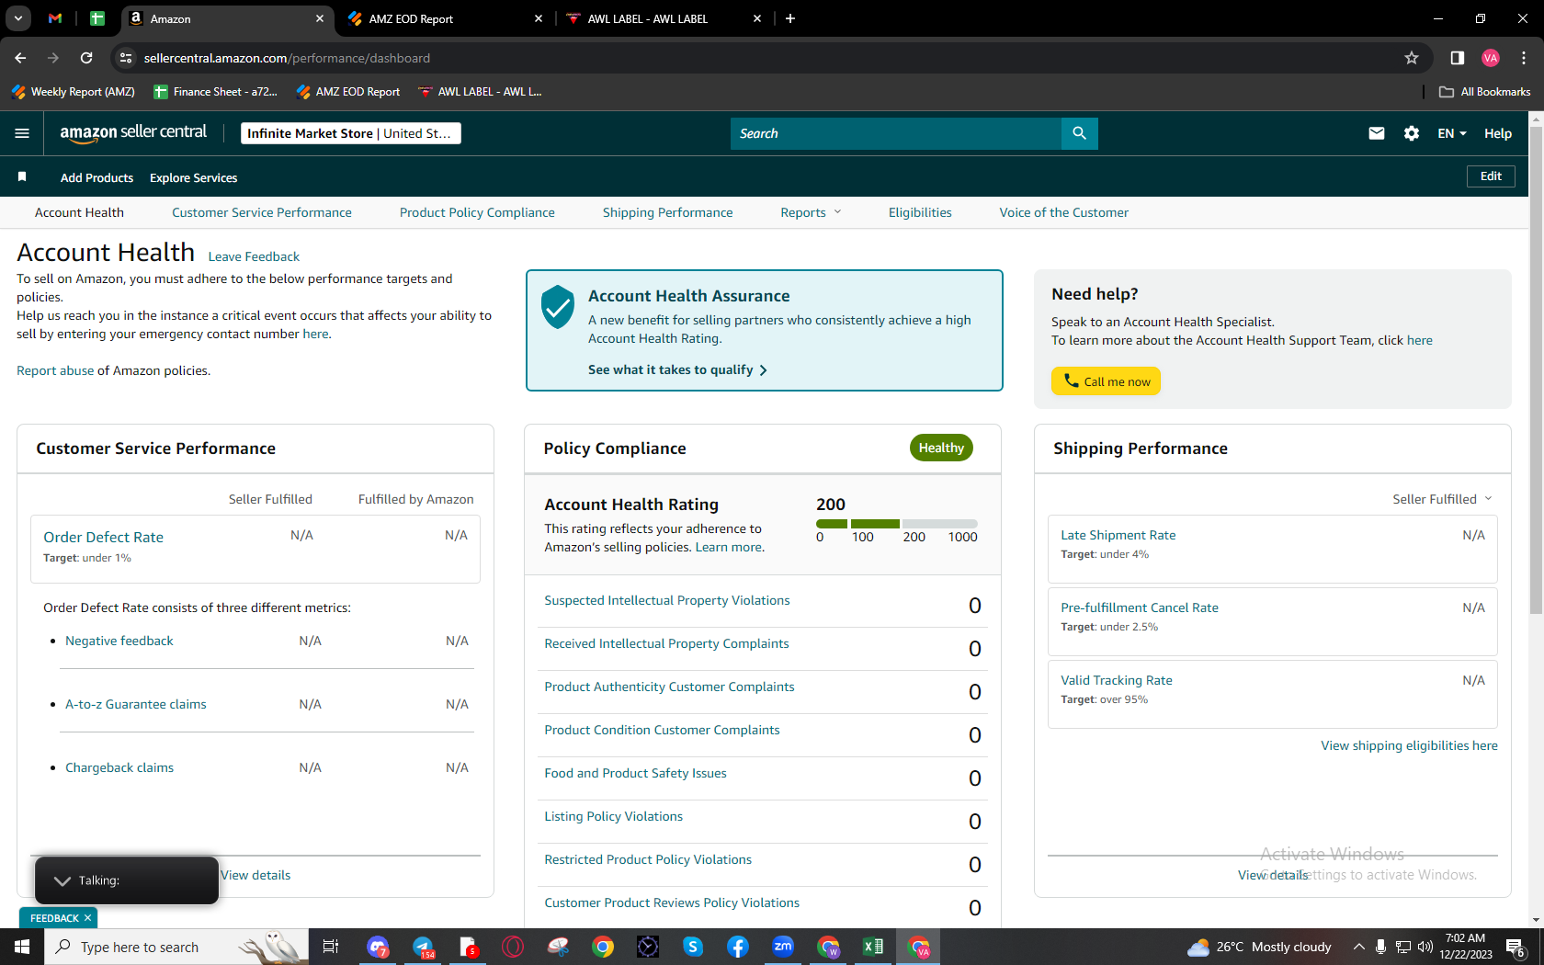Open Zoom from the taskbar
This screenshot has height=965, width=1544.
pyautogui.click(x=783, y=947)
